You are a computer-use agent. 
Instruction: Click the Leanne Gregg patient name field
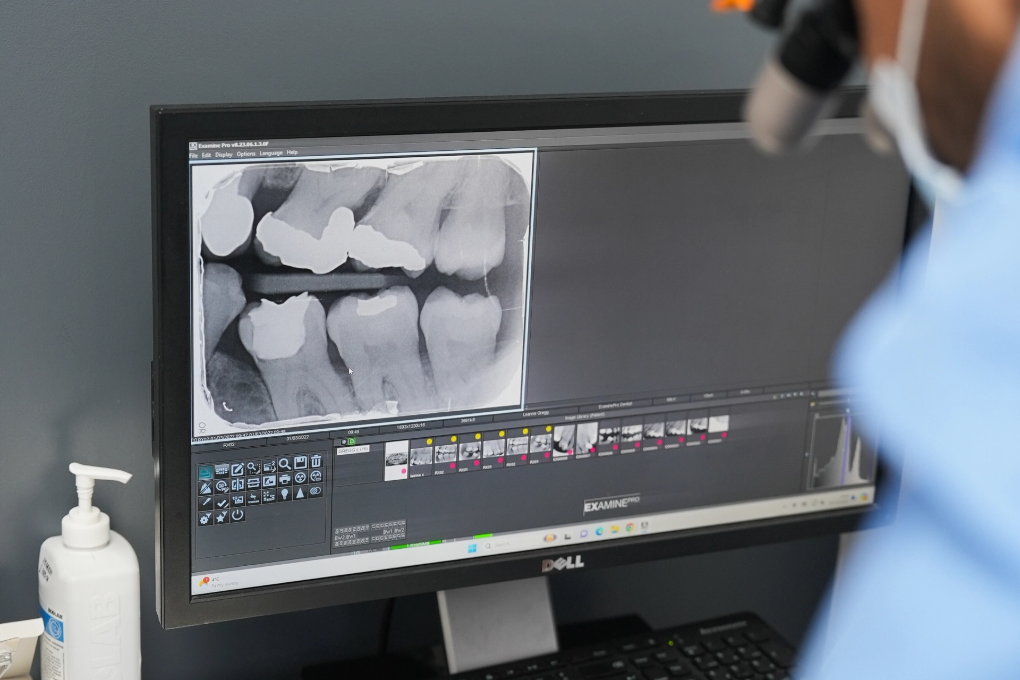tap(536, 413)
